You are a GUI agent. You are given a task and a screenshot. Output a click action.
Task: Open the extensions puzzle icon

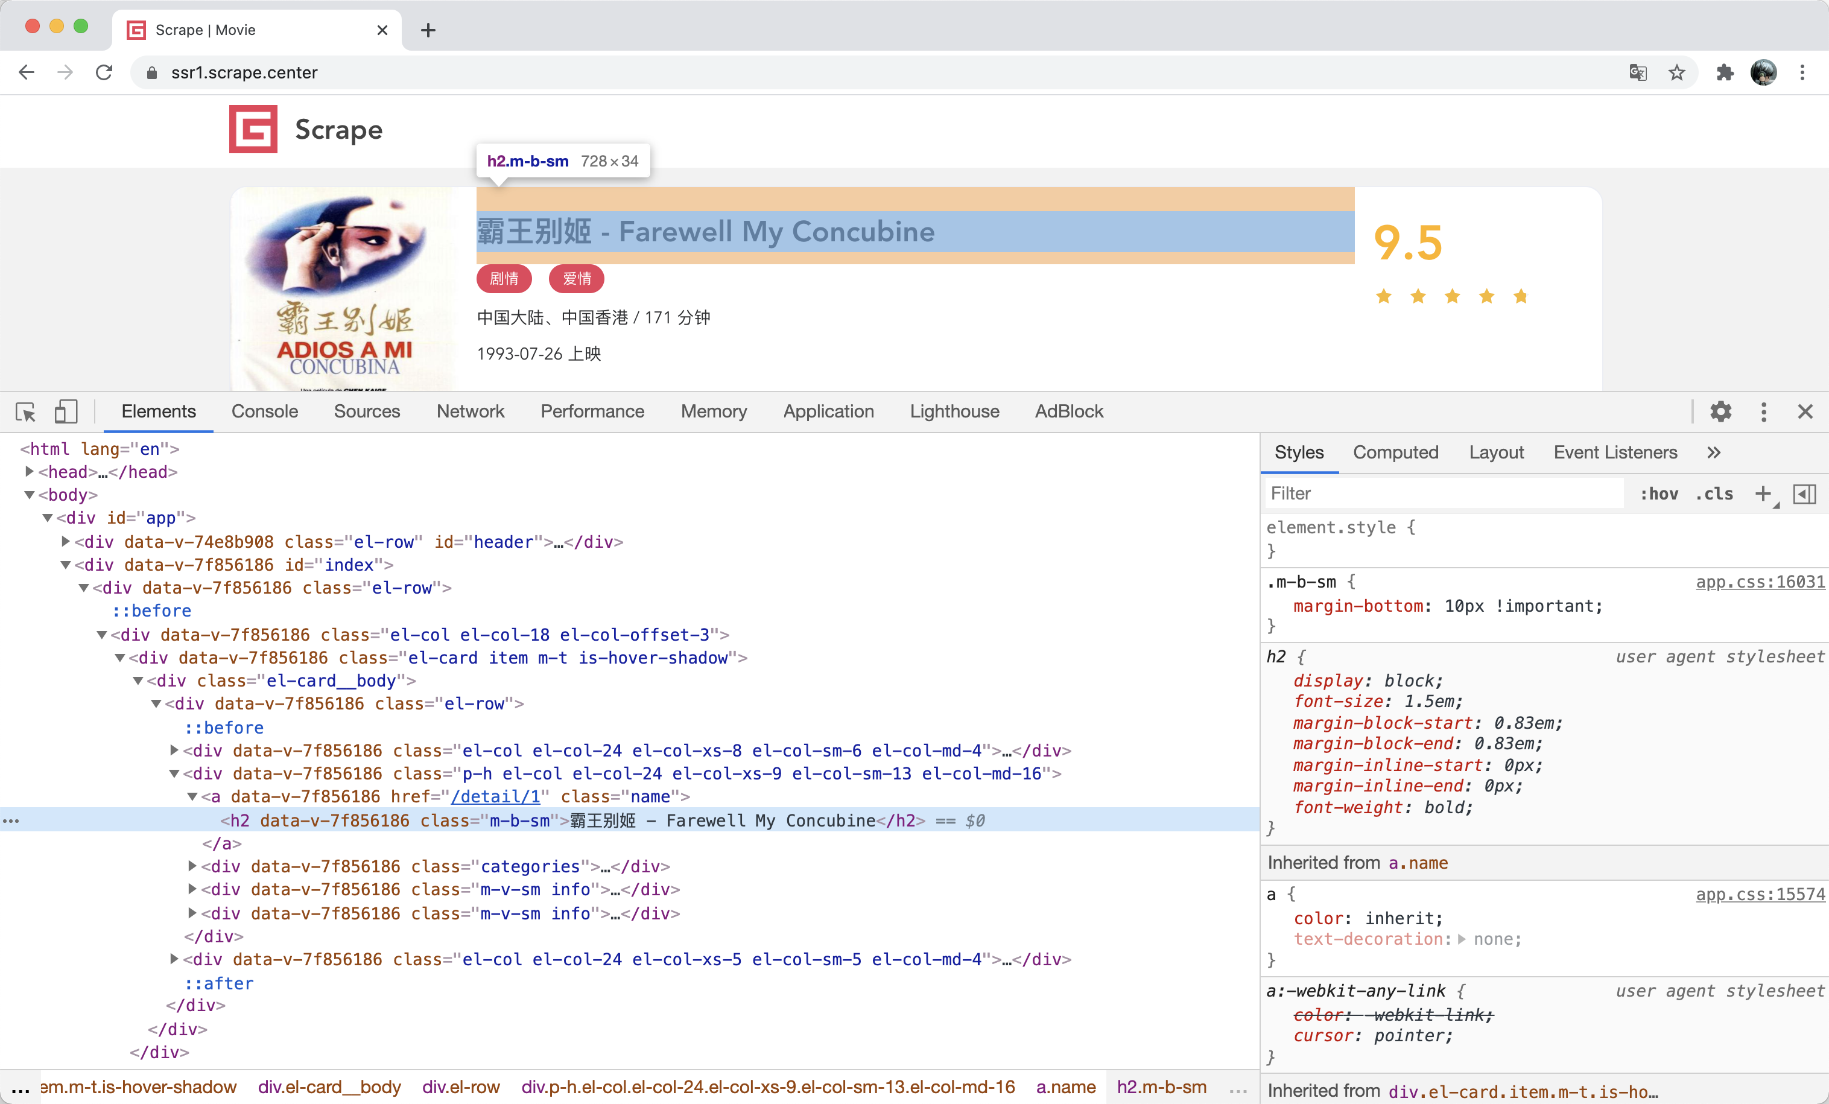1725,72
